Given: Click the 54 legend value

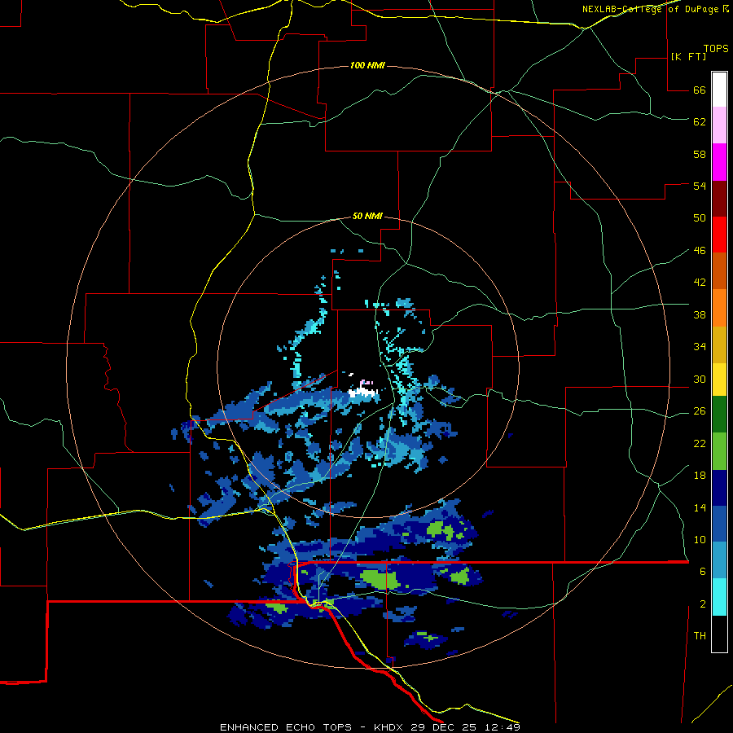Looking at the screenshot, I should coord(700,186).
